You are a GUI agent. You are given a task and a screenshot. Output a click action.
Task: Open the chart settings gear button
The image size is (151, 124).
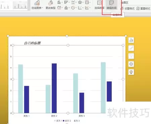point(131,64)
